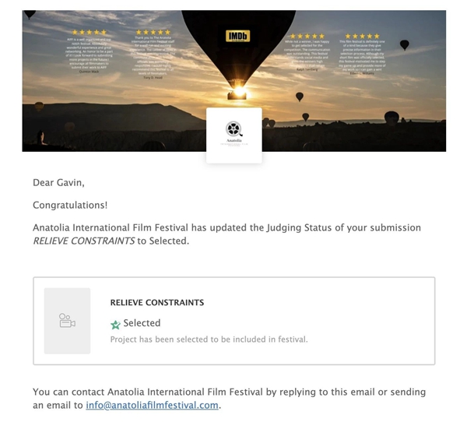Click the Selected status label
467x422 pixels.
(x=142, y=323)
